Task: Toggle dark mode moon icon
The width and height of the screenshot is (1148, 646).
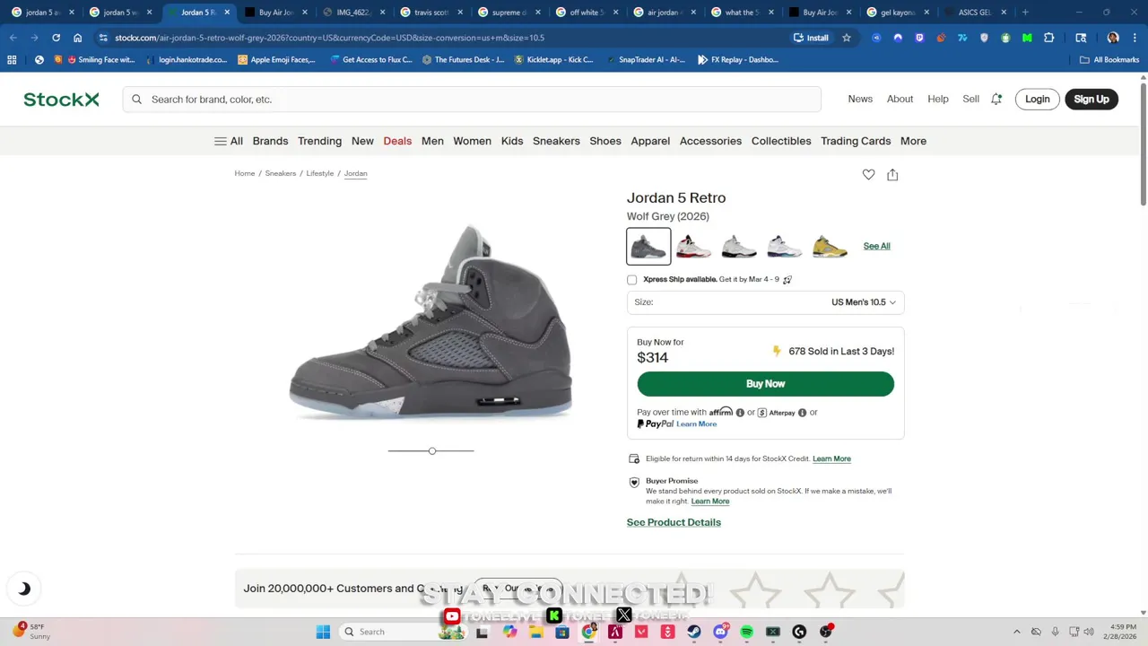Action: coord(24,589)
